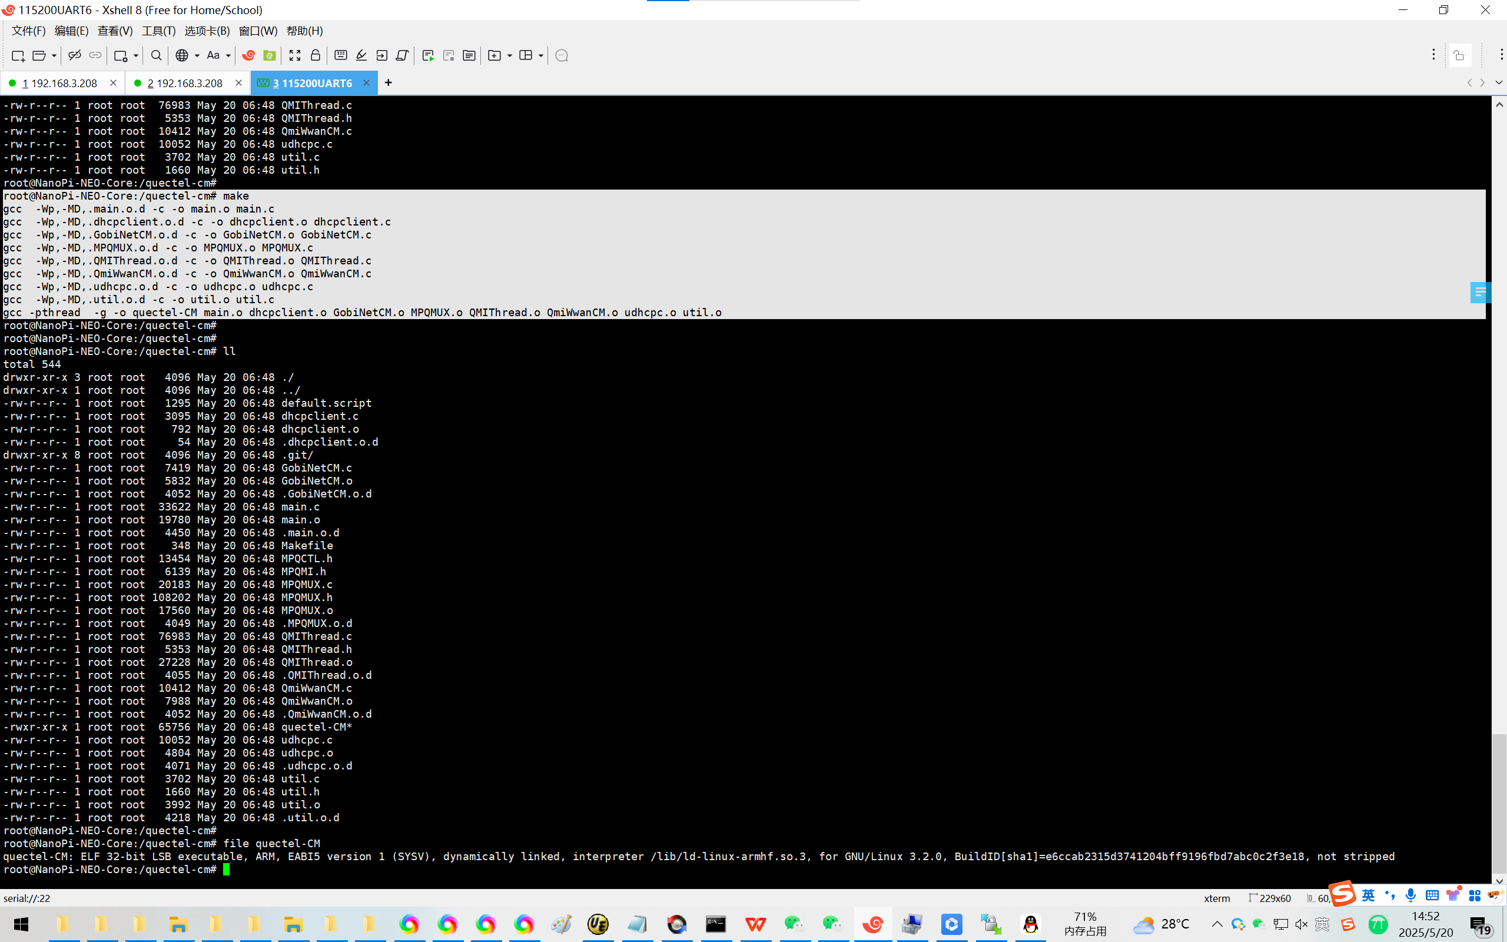Click the highlight marker pen icon
Viewport: 1507px width, 942px height.
(361, 55)
